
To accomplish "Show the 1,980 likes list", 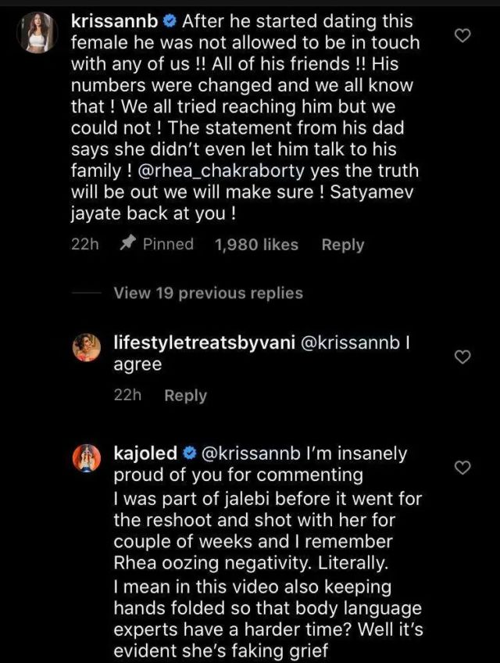I will pyautogui.click(x=256, y=245).
